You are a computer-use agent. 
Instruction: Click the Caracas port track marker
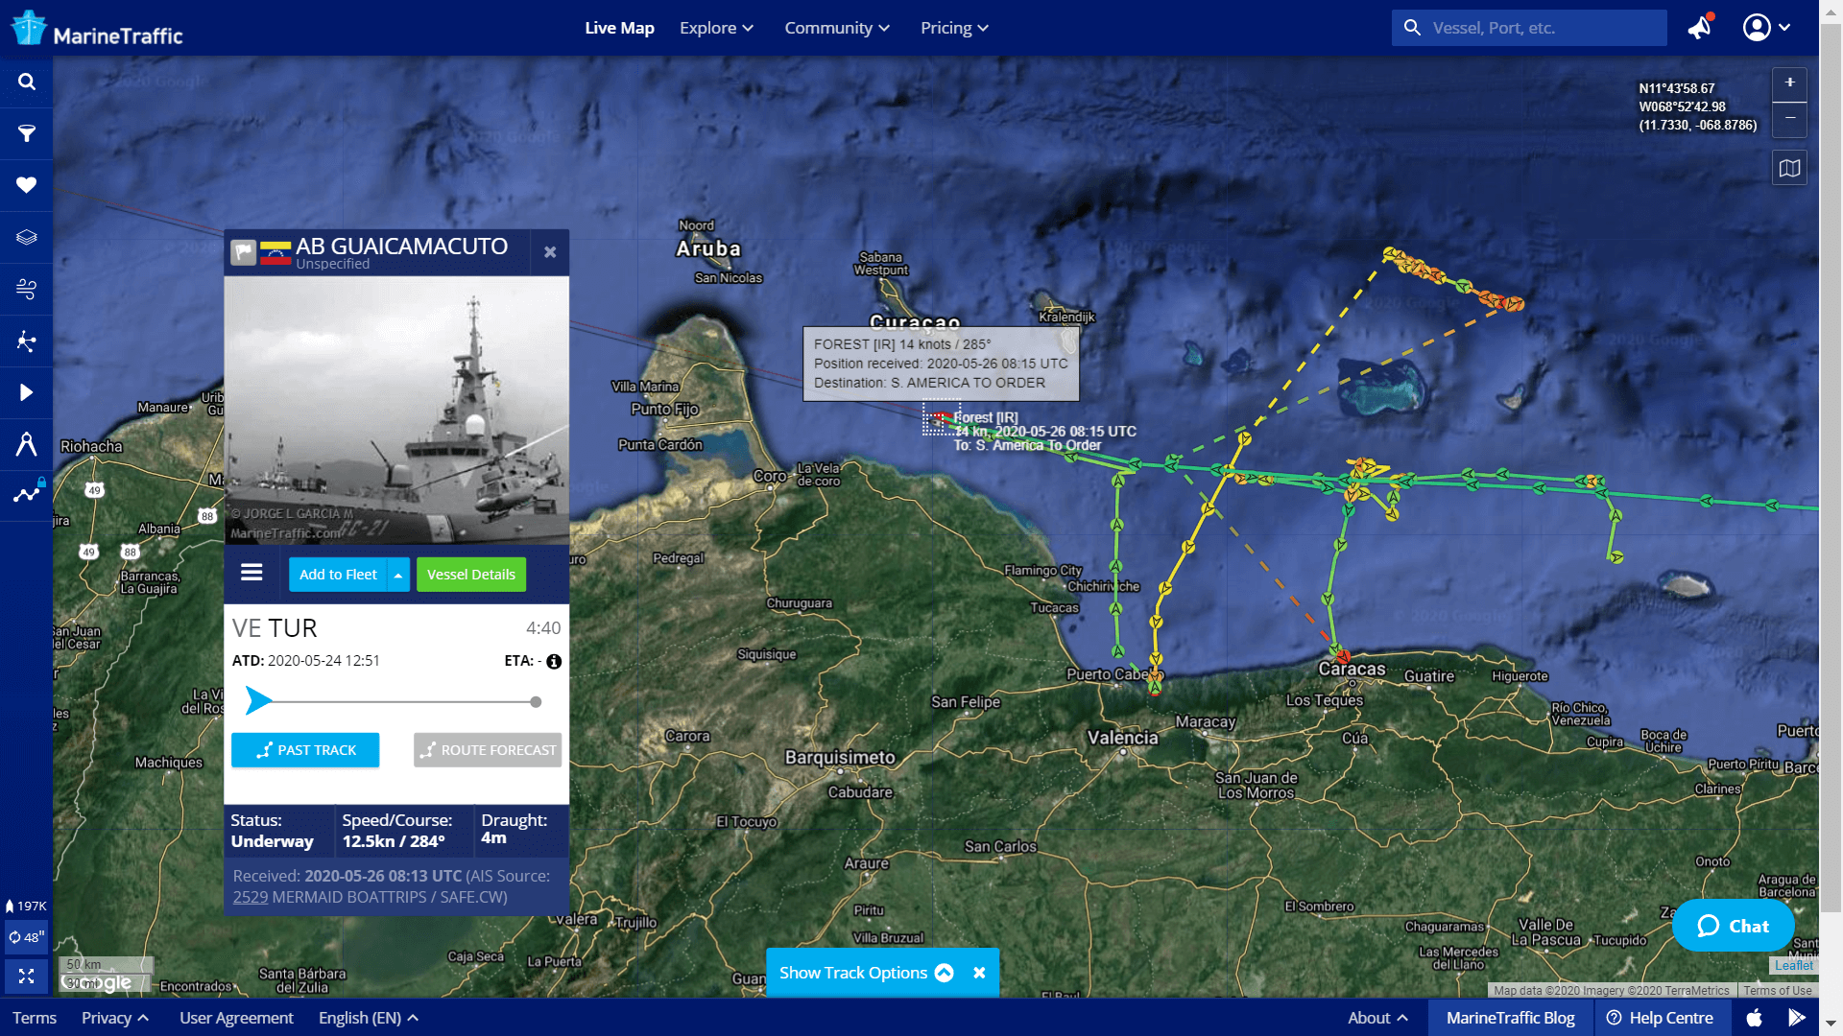coord(1343,657)
